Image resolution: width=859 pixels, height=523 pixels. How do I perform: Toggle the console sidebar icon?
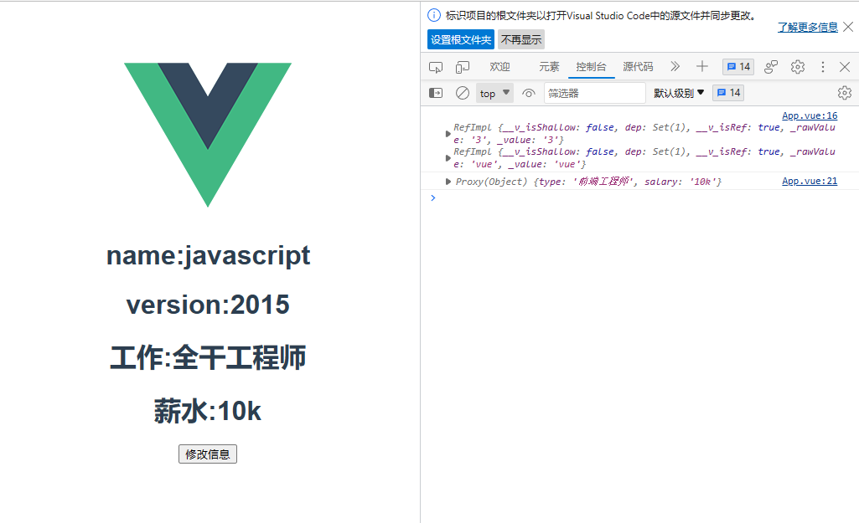tap(436, 93)
